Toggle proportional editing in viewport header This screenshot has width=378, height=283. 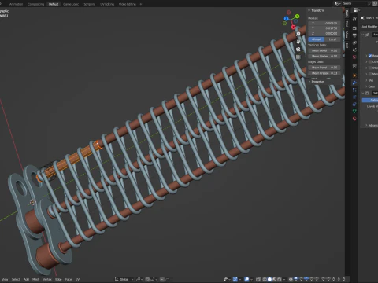[x=162, y=279]
